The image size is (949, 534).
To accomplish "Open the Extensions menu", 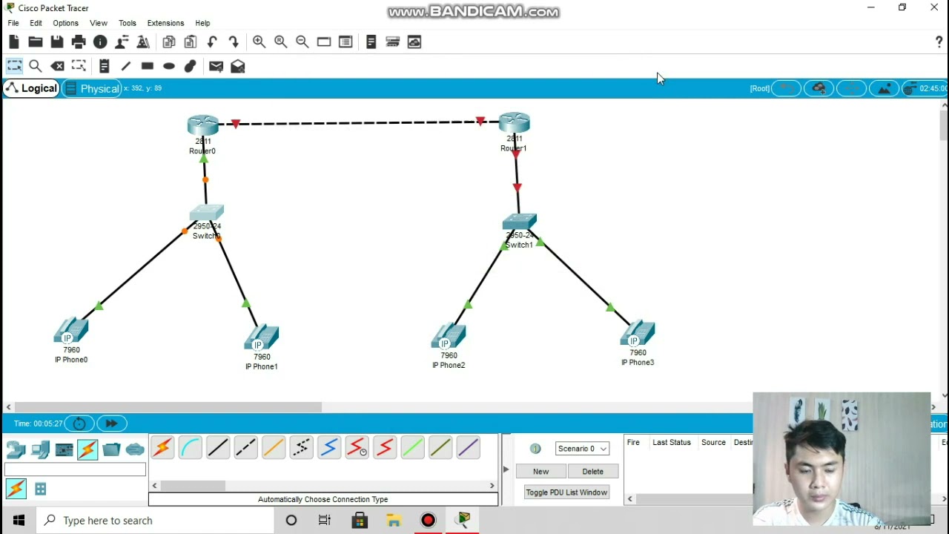I will click(x=165, y=23).
